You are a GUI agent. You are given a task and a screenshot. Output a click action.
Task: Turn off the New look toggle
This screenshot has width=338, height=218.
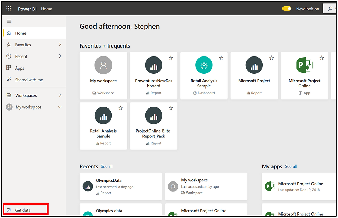(287, 9)
